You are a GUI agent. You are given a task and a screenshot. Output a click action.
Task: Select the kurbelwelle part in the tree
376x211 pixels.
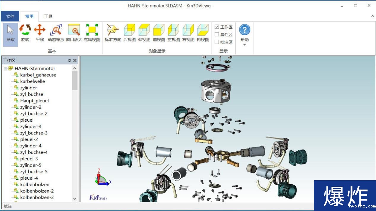coord(32,81)
